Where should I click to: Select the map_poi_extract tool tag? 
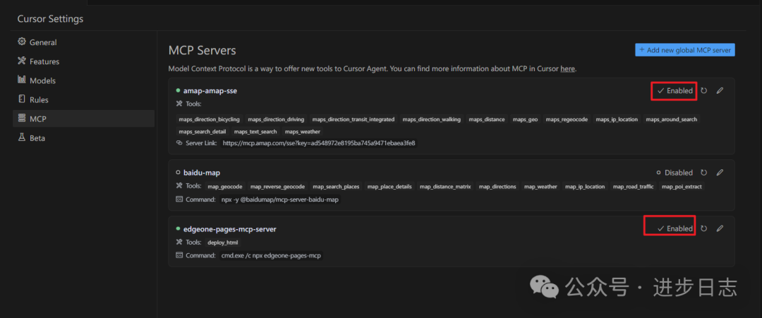[682, 186]
